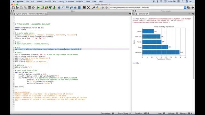Click the Continue execution double-arrow icon

pyautogui.click(x=75, y=8)
